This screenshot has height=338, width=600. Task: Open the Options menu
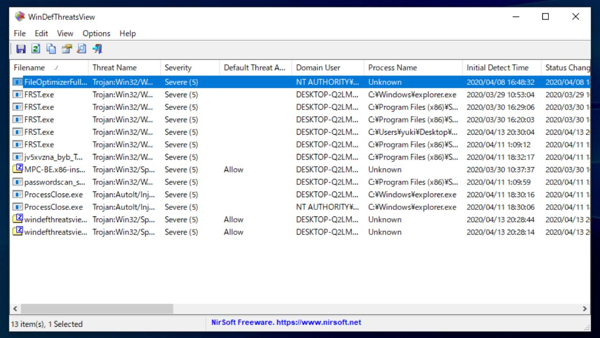tap(97, 33)
